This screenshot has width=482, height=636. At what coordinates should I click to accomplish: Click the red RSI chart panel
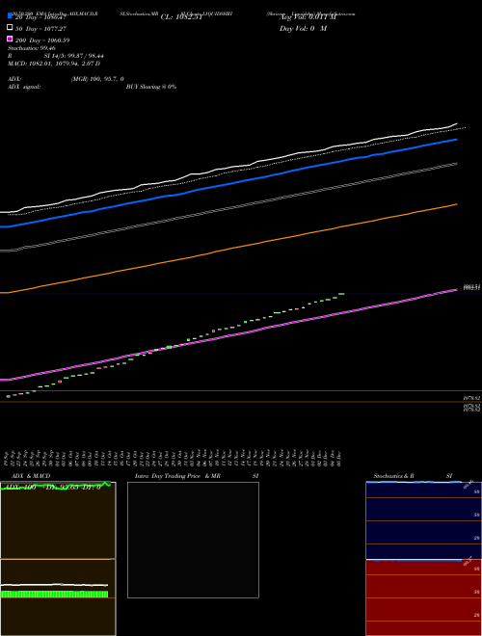point(423,597)
